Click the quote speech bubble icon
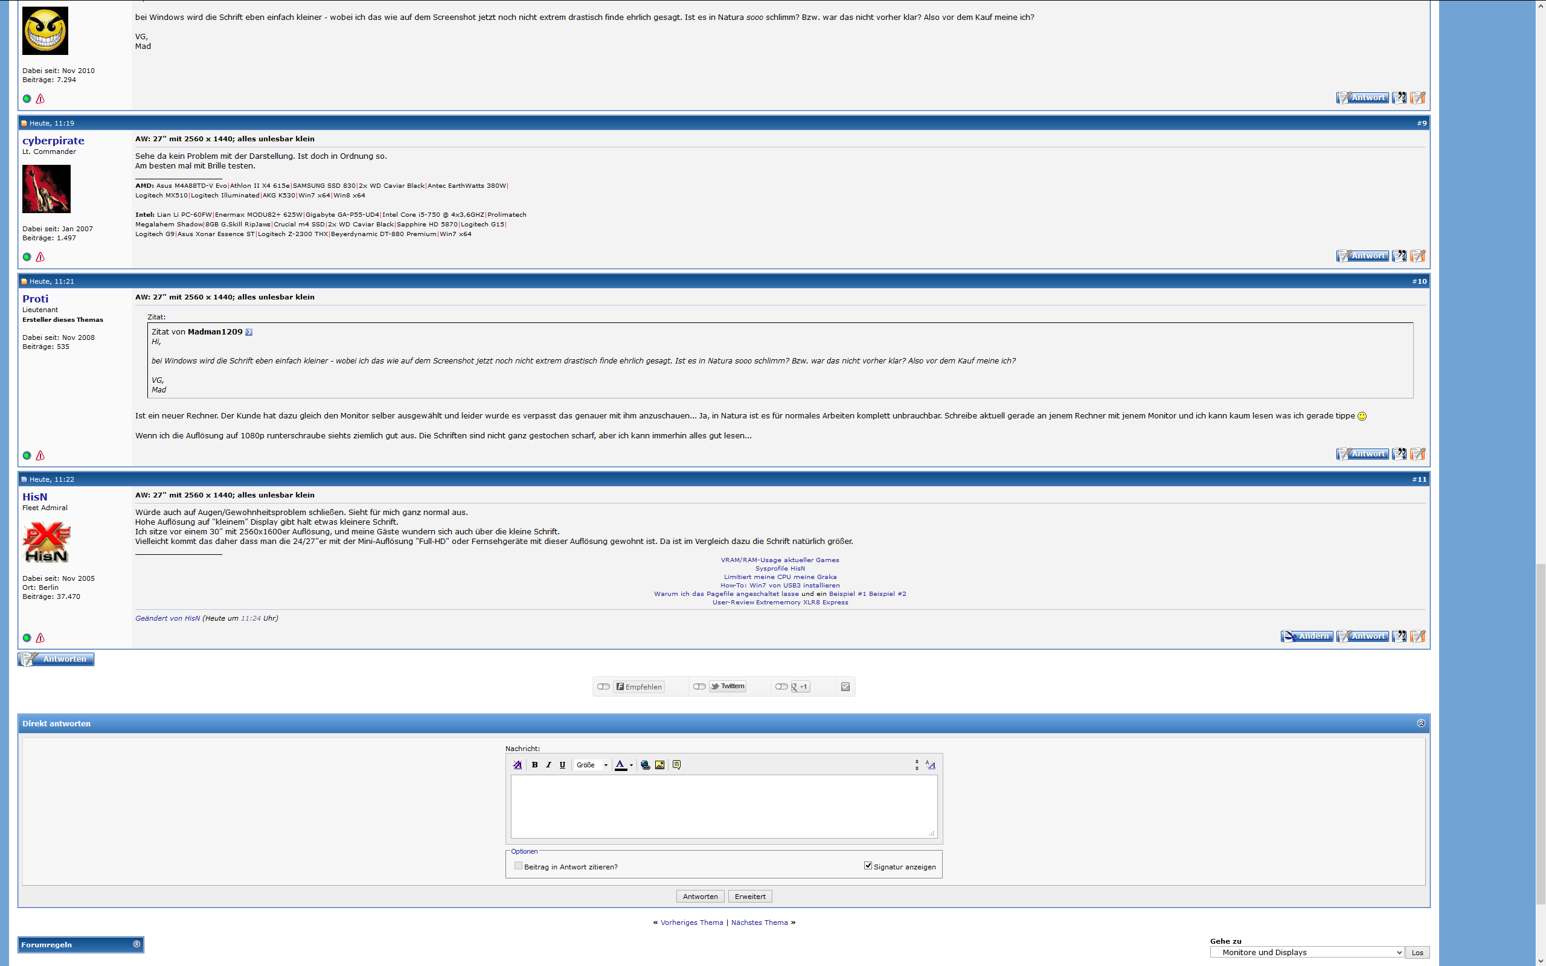Viewport: 1546px width, 966px height. pos(676,765)
